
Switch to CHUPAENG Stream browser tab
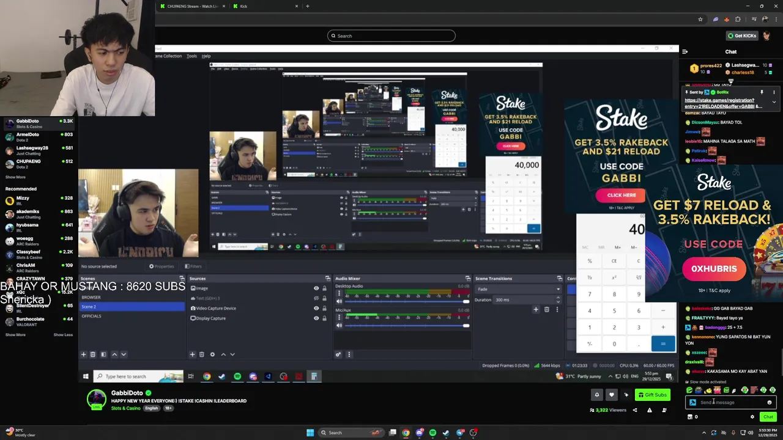(192, 6)
